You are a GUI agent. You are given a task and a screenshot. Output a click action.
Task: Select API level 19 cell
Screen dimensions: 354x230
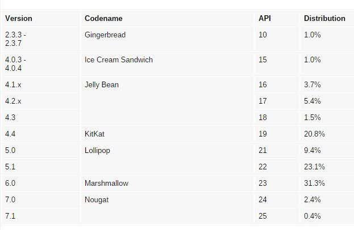click(x=263, y=134)
